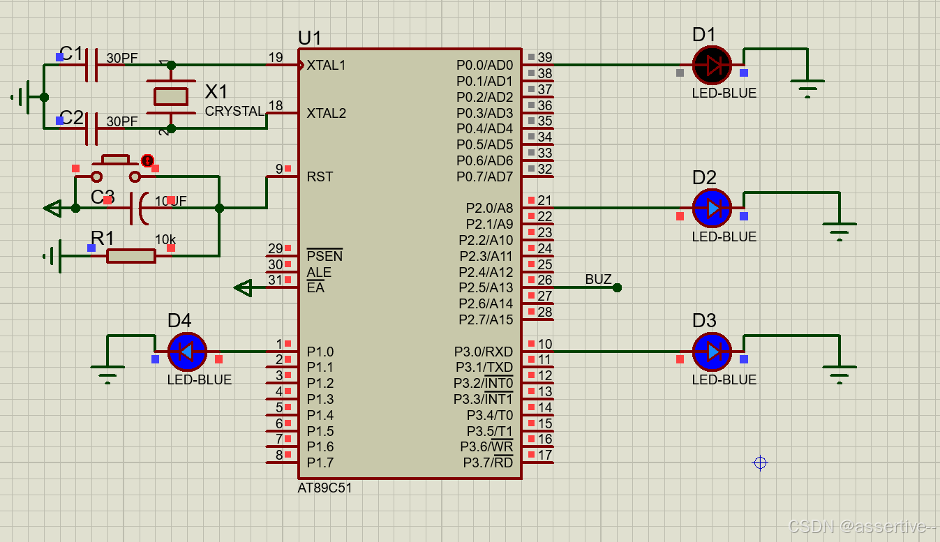Image resolution: width=940 pixels, height=542 pixels.
Task: Click the P2.0/A8 pin label
Action: (489, 209)
